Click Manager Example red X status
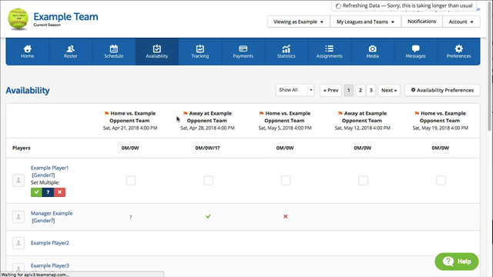 click(286, 216)
